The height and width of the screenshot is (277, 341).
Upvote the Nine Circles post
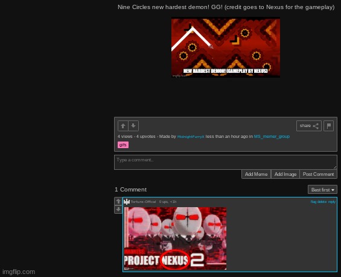pos(123,126)
